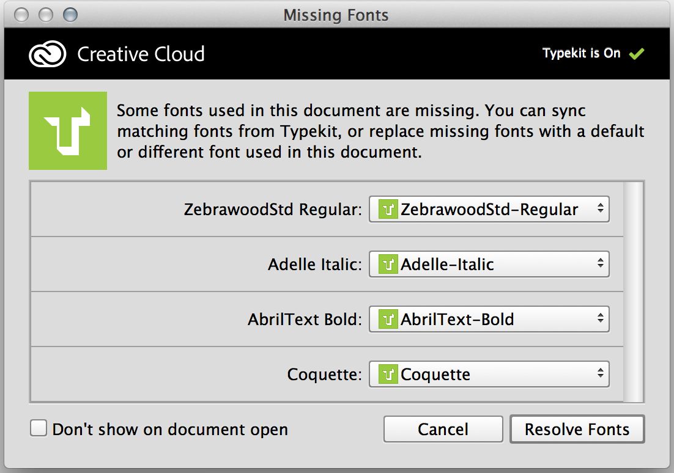674x473 pixels.
Task: Click the stepper arrows on the Coquette dropdown
Action: 600,373
